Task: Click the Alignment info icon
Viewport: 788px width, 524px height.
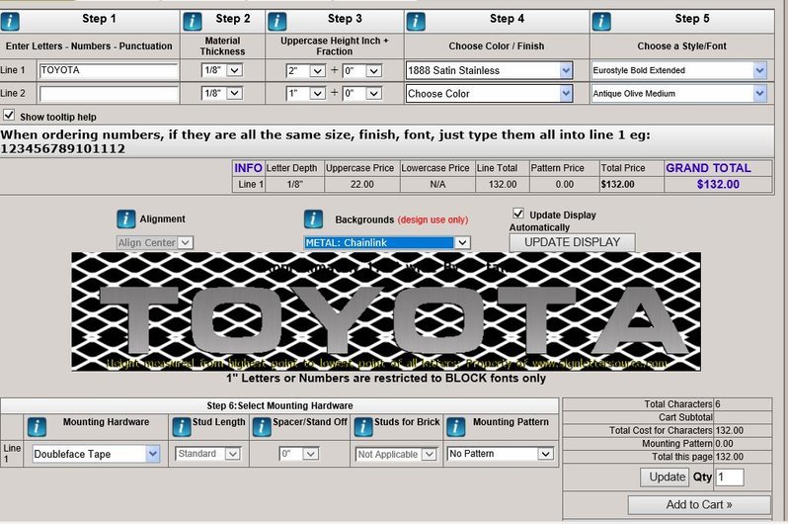Action: coord(125,218)
